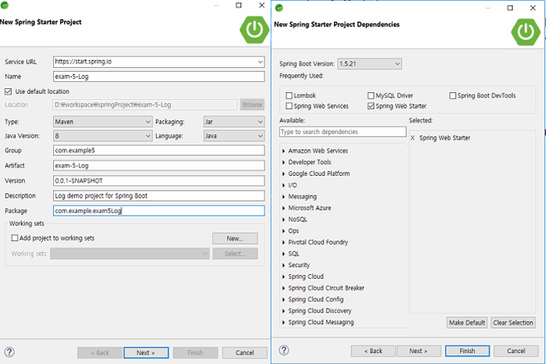Expand Amazon Web Services category

click(283, 151)
